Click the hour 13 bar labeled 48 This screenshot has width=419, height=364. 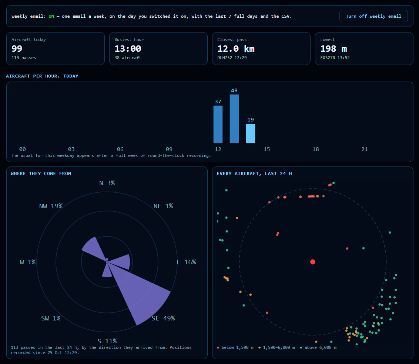tap(234, 119)
